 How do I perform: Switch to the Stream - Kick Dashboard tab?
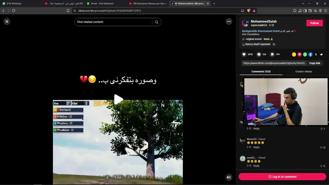pos(105,4)
